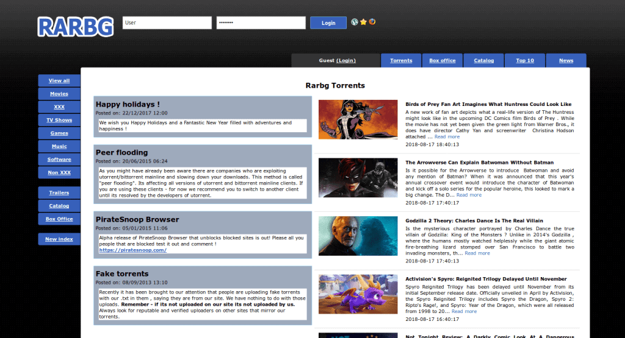
Task: Open the Batwoman article thumbnail
Action: [x=358, y=177]
